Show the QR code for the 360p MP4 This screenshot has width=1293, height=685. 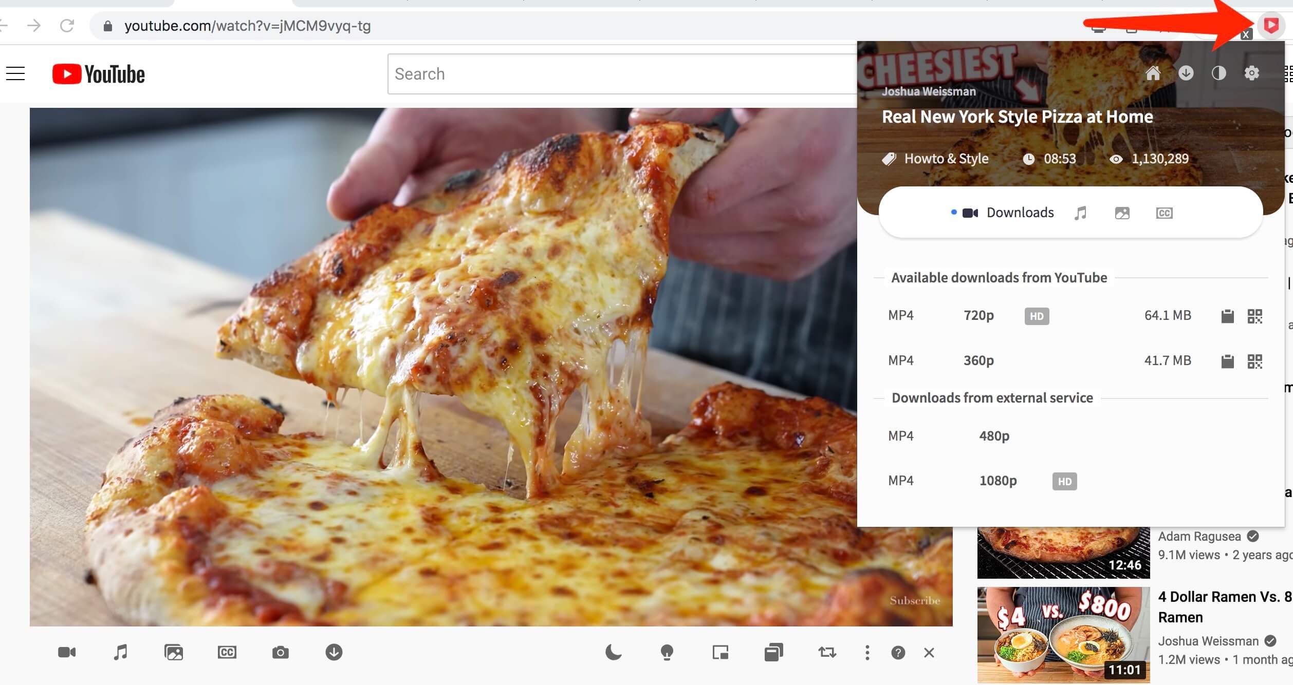point(1254,361)
